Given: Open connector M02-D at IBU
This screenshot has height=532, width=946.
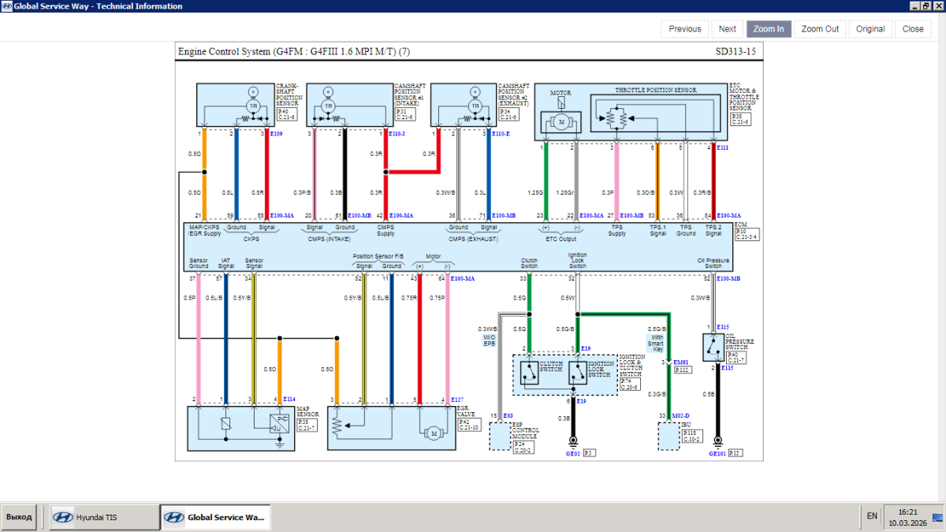Looking at the screenshot, I should pyautogui.click(x=680, y=415).
